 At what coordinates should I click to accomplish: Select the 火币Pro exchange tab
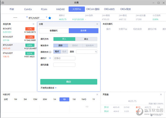click(x=77, y=9)
